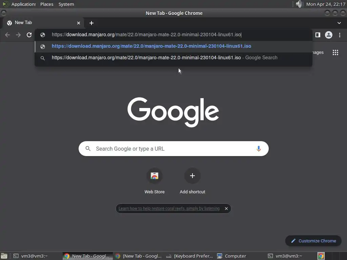
Task: Open the Places menu
Action: click(x=47, y=4)
